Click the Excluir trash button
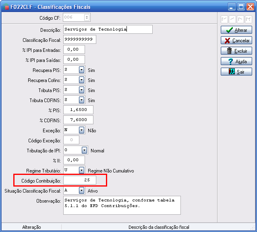This screenshot has height=232, width=257. (x=236, y=51)
